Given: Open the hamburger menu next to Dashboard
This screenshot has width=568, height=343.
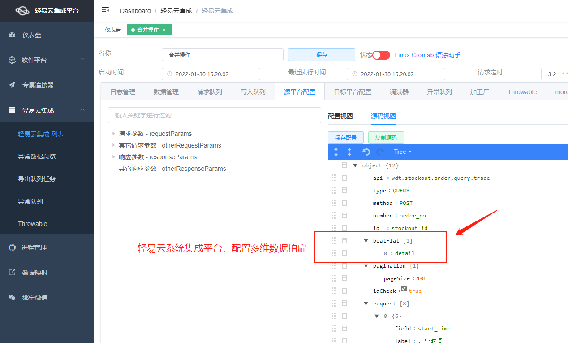Looking at the screenshot, I should pyautogui.click(x=105, y=10).
